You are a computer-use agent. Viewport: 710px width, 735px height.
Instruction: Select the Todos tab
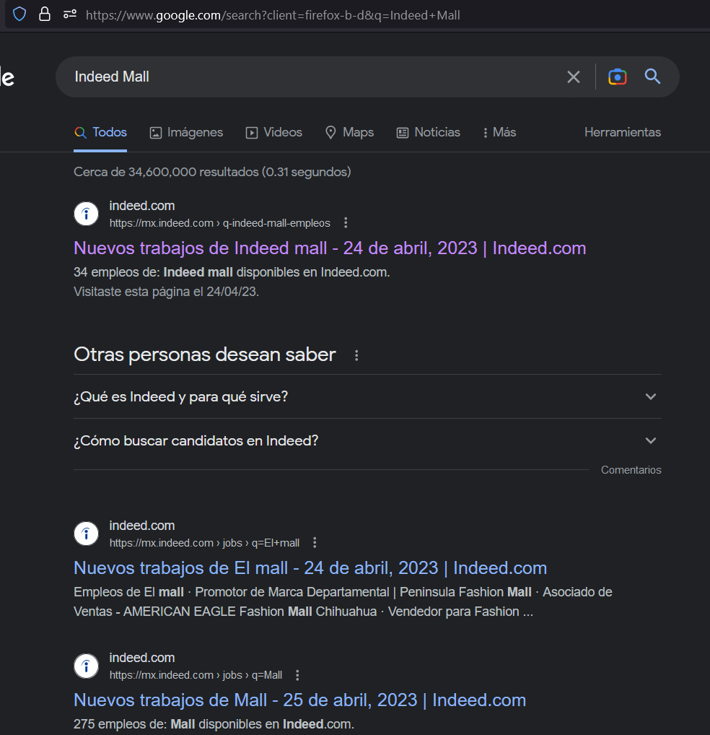(x=100, y=133)
